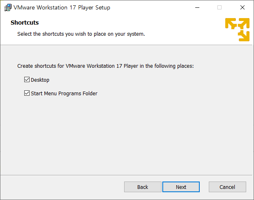Click the installer icon in title bar
The height and width of the screenshot is (200, 254).
pos(8,7)
